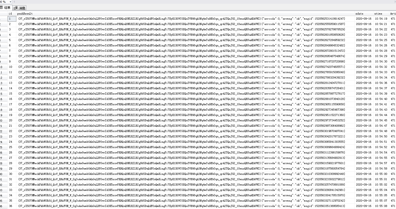Open the 消息 messages tab
The image size is (396, 209).
pyautogui.click(x=20, y=8)
